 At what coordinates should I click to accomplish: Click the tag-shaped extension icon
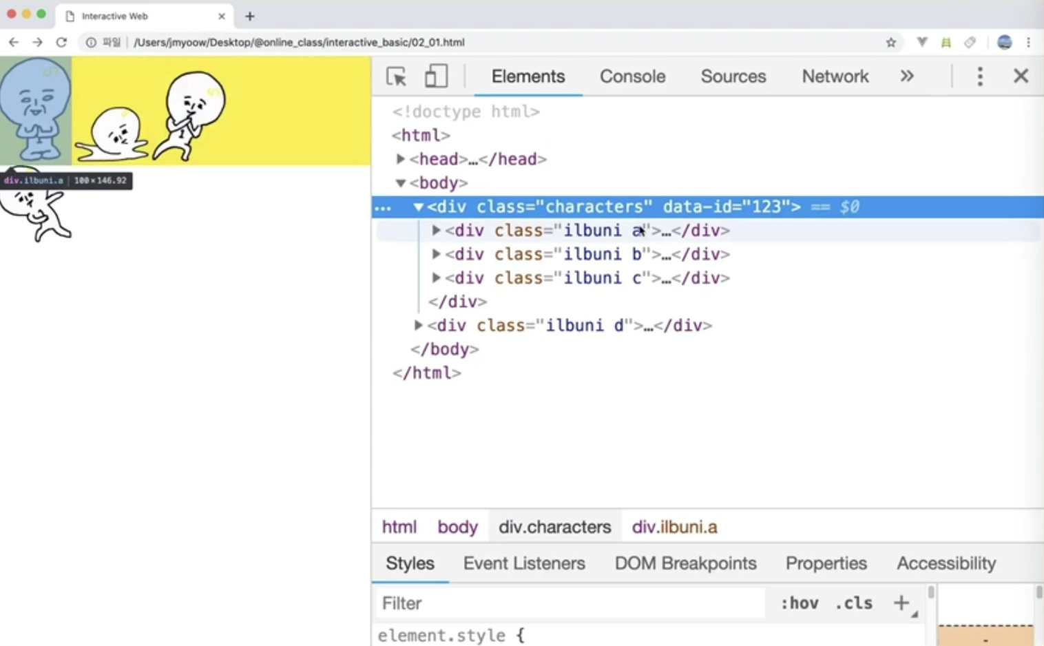coord(970,42)
